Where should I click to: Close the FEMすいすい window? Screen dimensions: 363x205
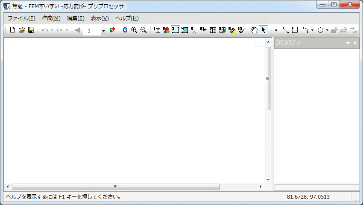pyautogui.click(x=350, y=5)
